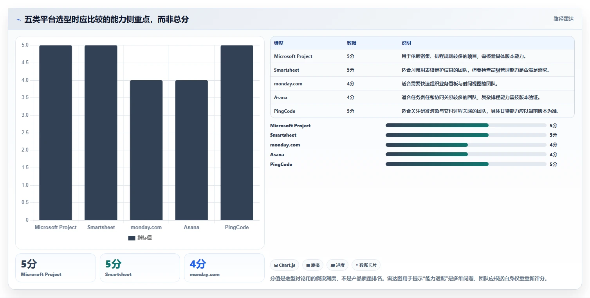Select the Microsoft Project table row name

pos(293,56)
